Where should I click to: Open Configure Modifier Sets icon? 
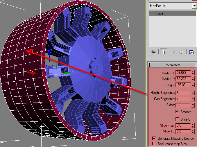(x=191, y=52)
